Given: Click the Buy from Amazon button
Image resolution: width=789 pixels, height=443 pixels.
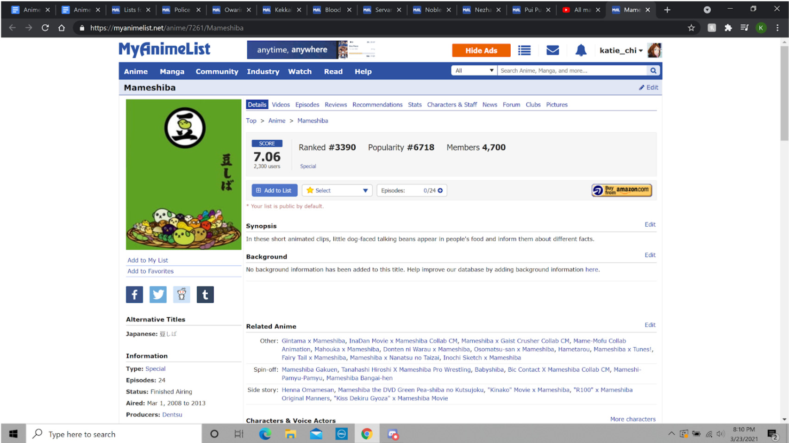Looking at the screenshot, I should [622, 190].
